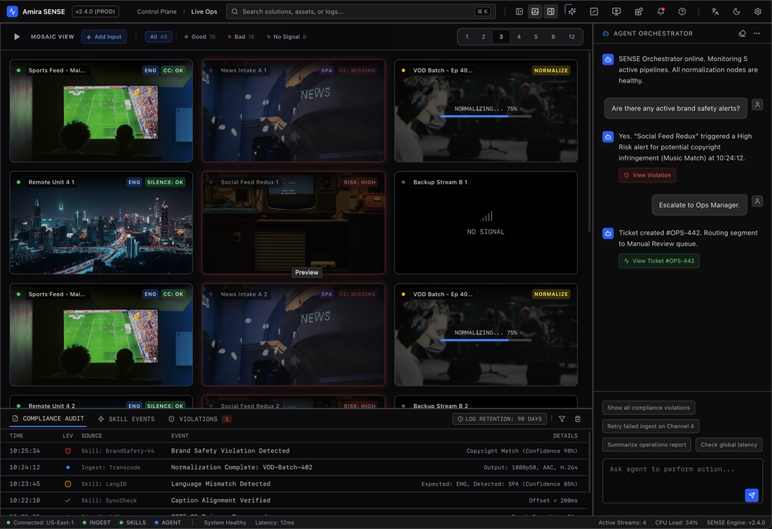Open the log filter funnel

[x=562, y=419]
